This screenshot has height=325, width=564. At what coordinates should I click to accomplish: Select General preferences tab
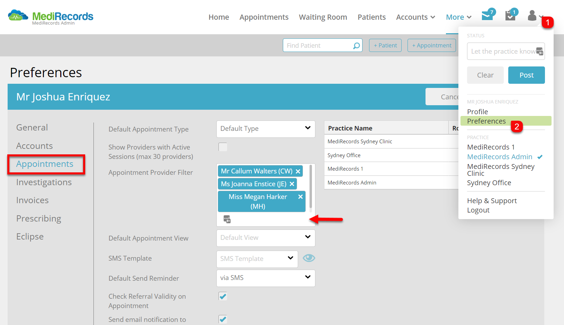[32, 127]
